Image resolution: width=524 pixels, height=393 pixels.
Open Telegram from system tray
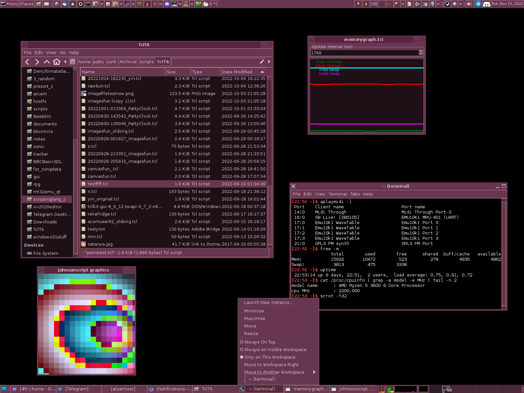coord(478,4)
